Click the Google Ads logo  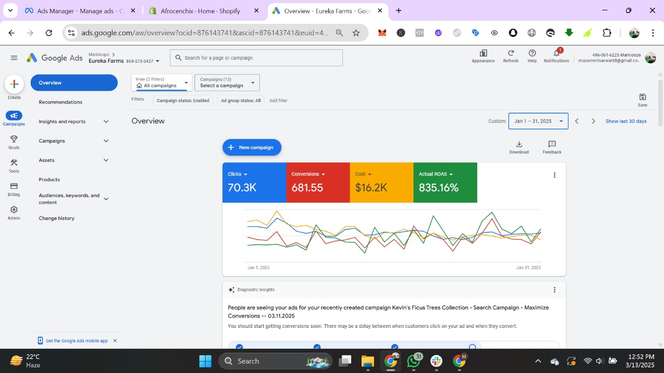pos(54,58)
